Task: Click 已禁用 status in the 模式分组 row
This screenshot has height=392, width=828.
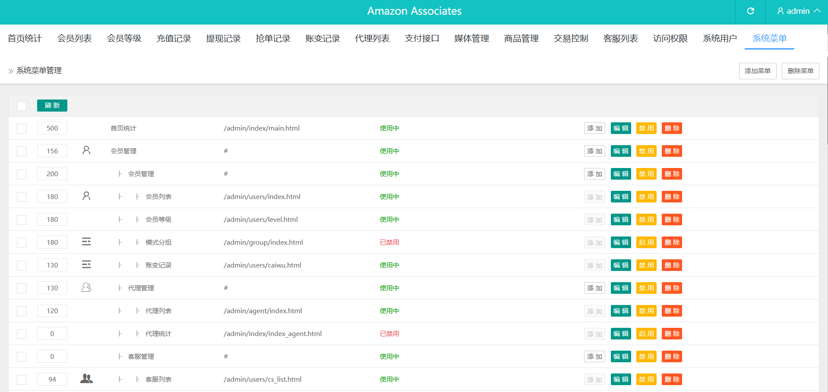Action: 389,243
